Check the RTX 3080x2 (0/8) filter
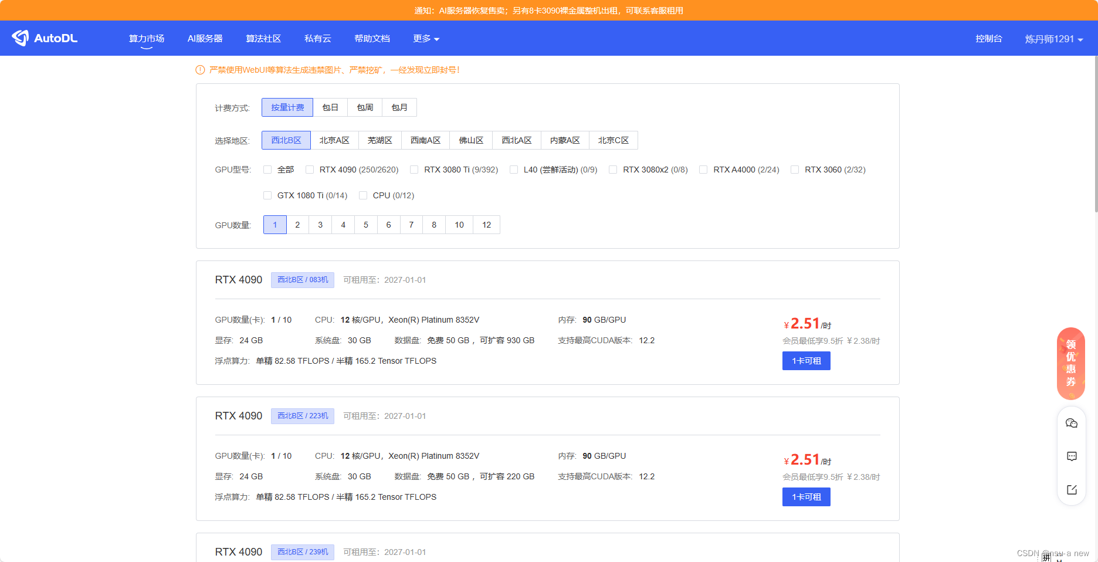The height and width of the screenshot is (562, 1098). click(x=613, y=170)
